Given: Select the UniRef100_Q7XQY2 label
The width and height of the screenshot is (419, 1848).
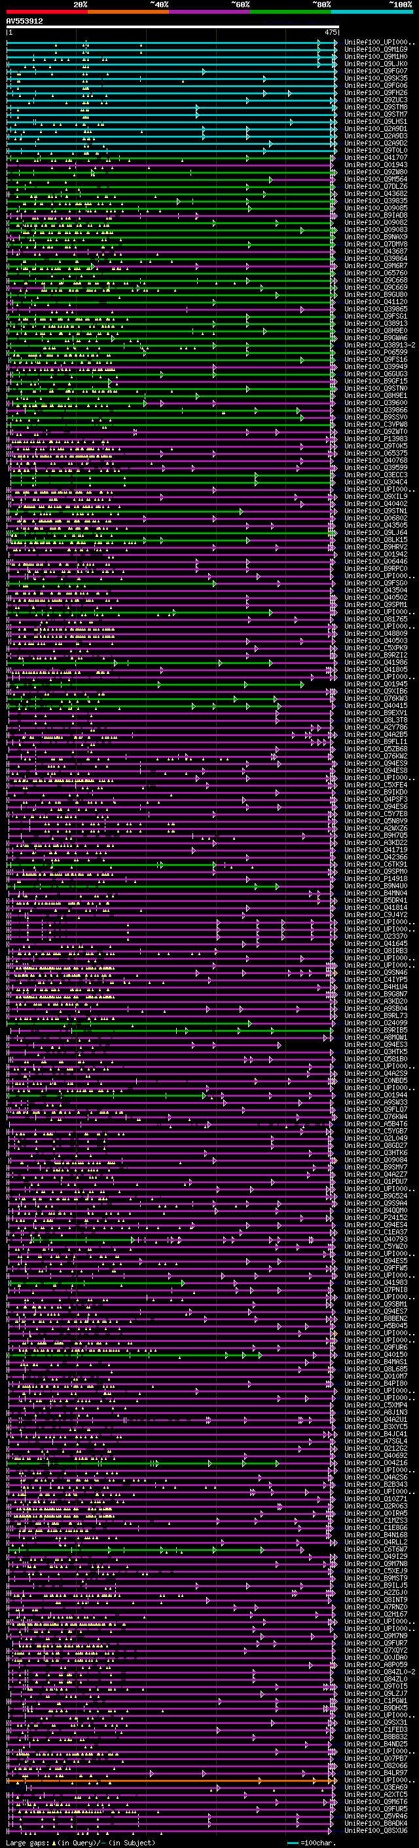Looking at the screenshot, I should pos(376,1651).
